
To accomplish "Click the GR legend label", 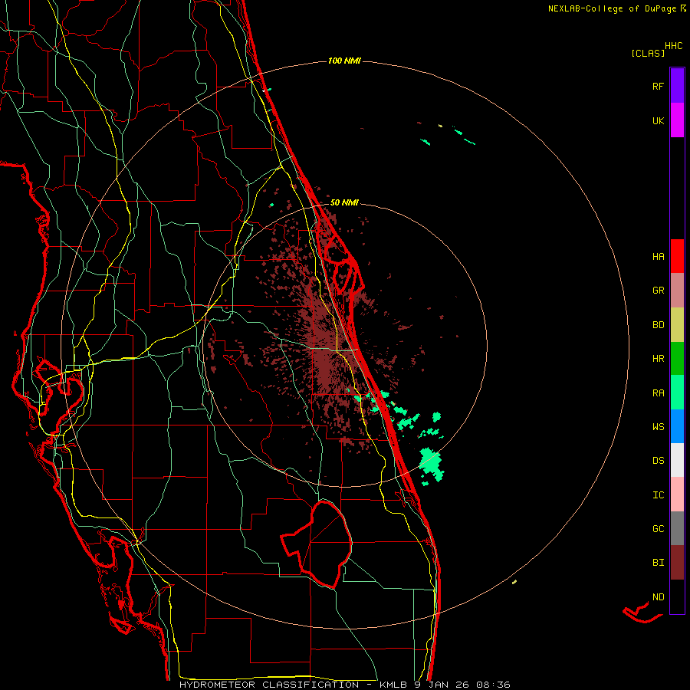I will [x=658, y=291].
